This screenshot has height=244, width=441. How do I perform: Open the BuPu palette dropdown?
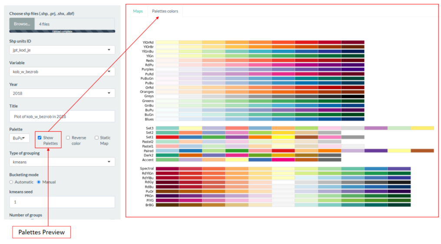(x=19, y=138)
